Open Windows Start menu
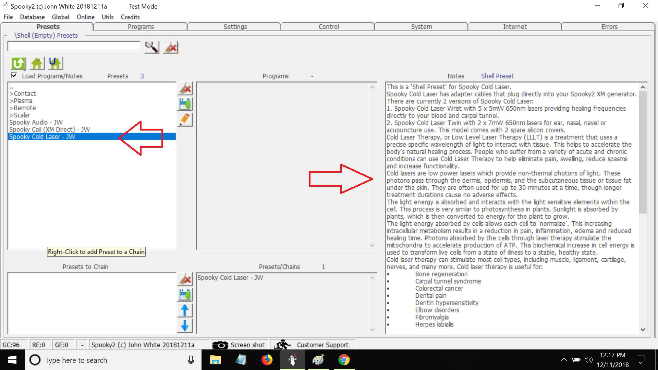Screen dimensions: 658x370 click(x=12, y=360)
